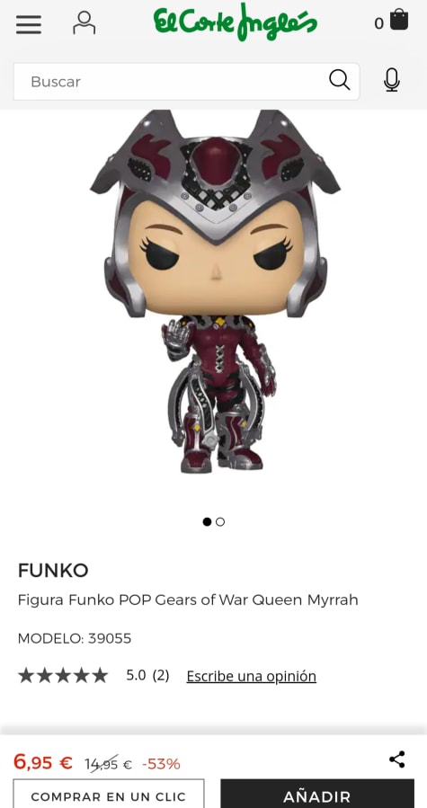Switch to the second image carousel dot
Viewport: 427px width, 808px height.
coord(220,522)
